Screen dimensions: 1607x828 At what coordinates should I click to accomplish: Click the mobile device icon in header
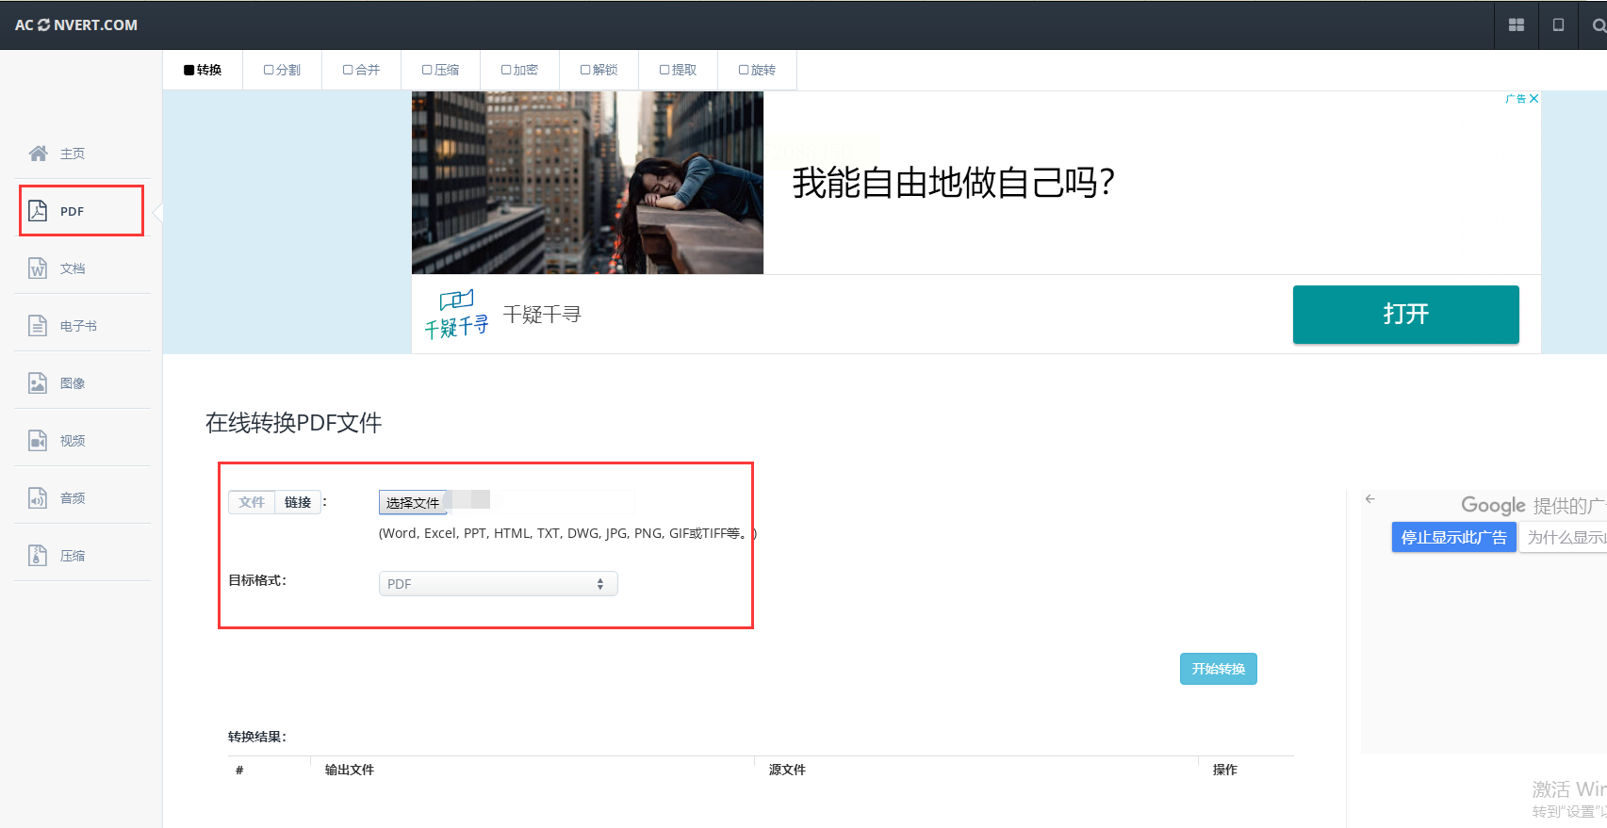tap(1559, 25)
